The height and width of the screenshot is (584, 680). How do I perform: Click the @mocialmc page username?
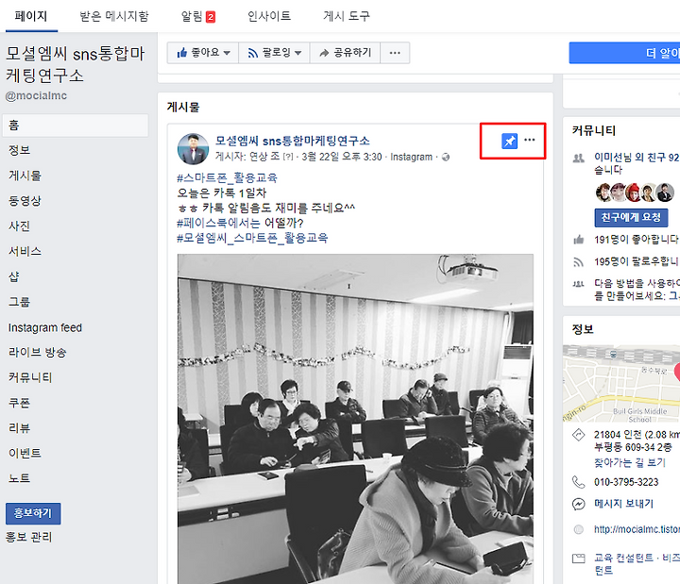pyautogui.click(x=36, y=95)
